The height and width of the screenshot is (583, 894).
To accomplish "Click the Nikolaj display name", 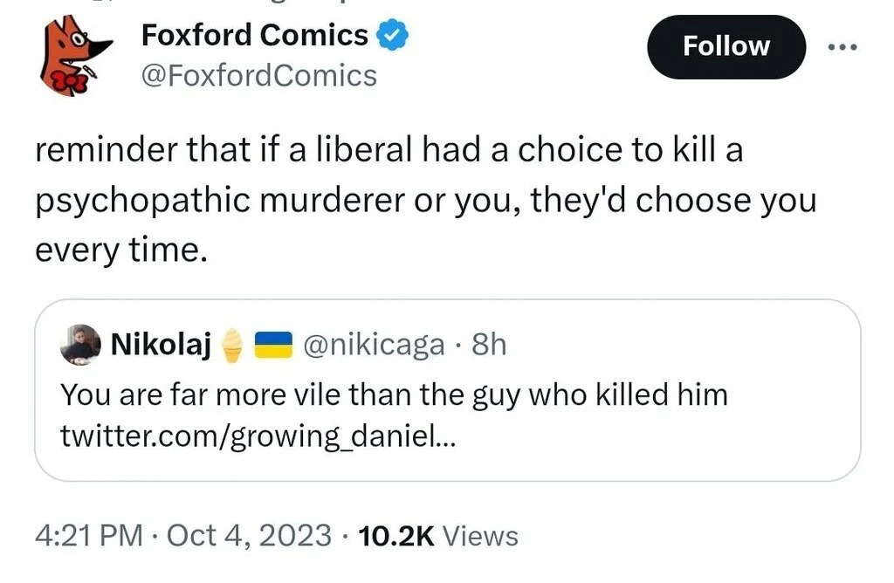I will 162,346.
